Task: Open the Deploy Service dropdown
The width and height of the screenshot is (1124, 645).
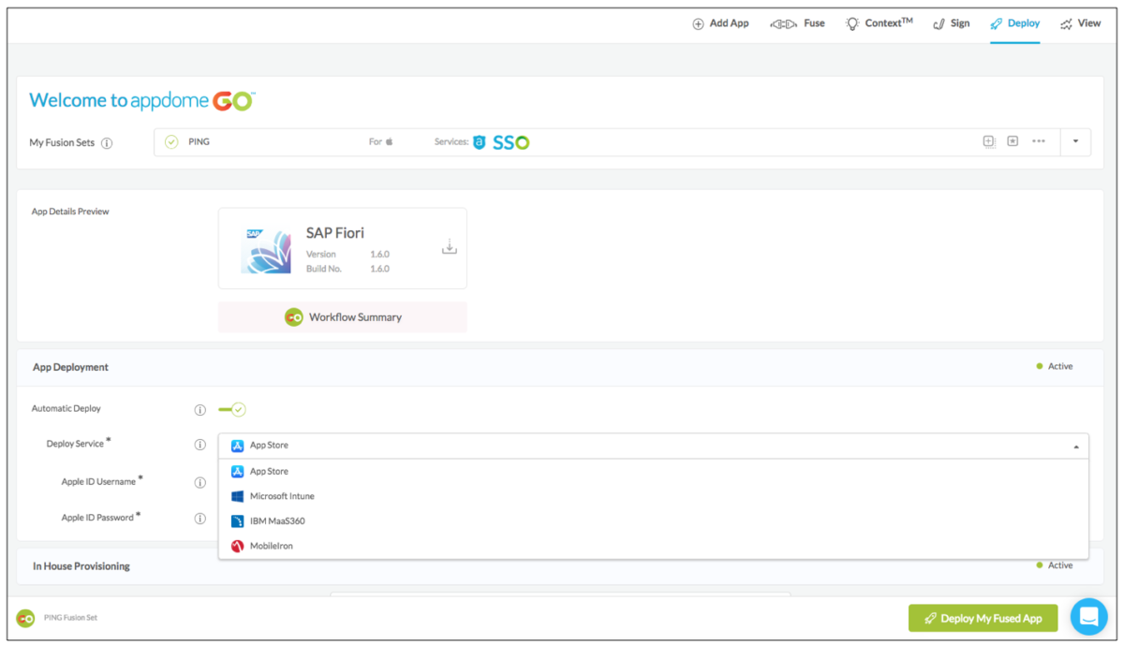Action: click(1075, 446)
